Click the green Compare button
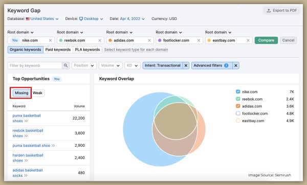 point(266,40)
